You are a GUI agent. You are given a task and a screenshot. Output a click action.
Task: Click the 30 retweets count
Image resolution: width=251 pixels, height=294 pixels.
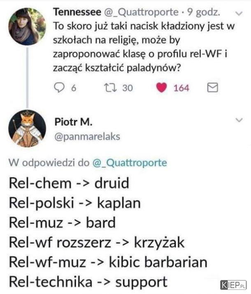pyautogui.click(x=128, y=88)
